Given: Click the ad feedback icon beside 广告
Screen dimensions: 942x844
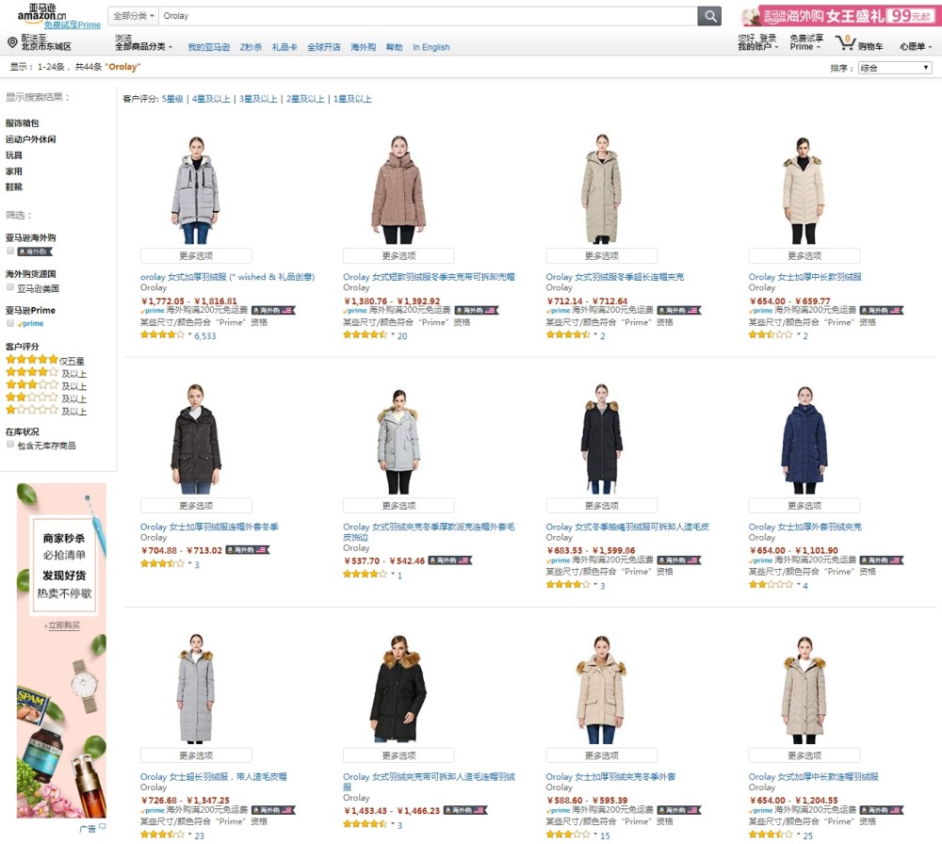Looking at the screenshot, I should pyautogui.click(x=102, y=827).
